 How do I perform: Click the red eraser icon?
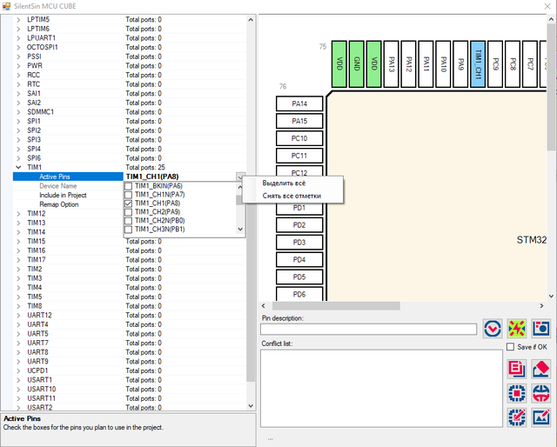[x=540, y=369]
